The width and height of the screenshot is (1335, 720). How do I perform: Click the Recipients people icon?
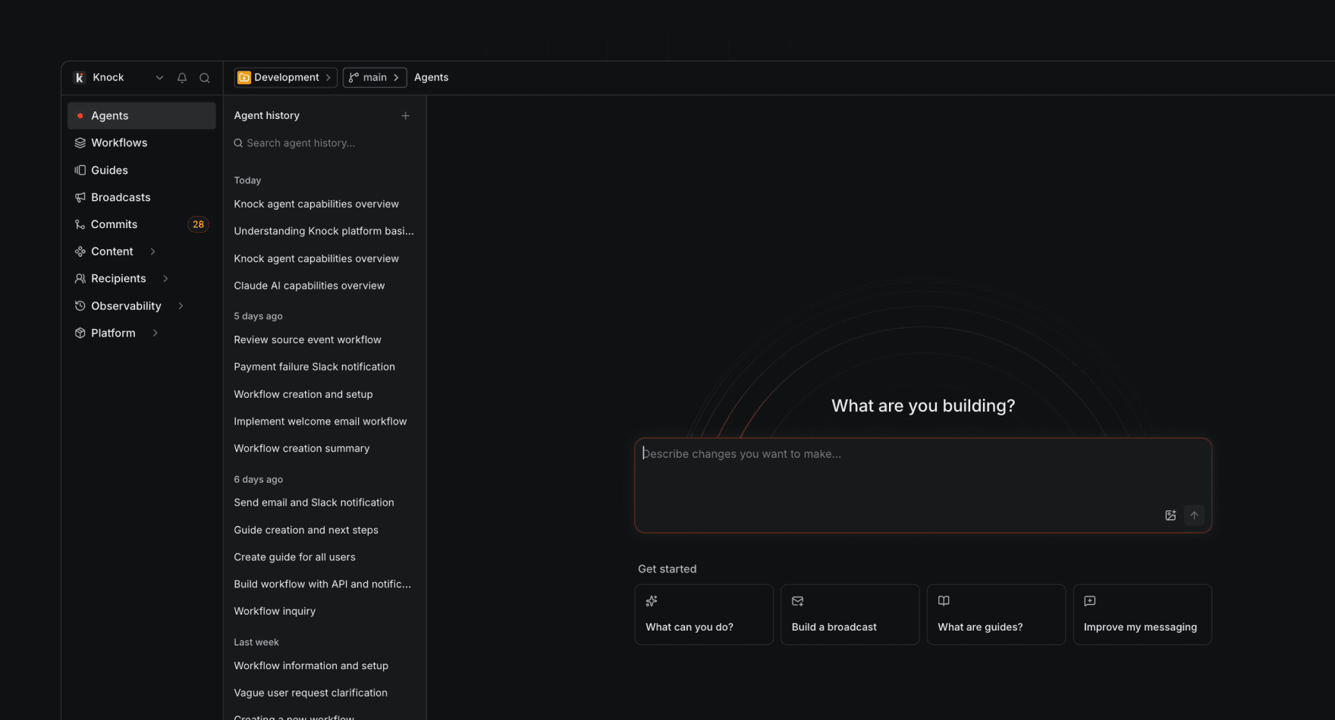(x=80, y=278)
